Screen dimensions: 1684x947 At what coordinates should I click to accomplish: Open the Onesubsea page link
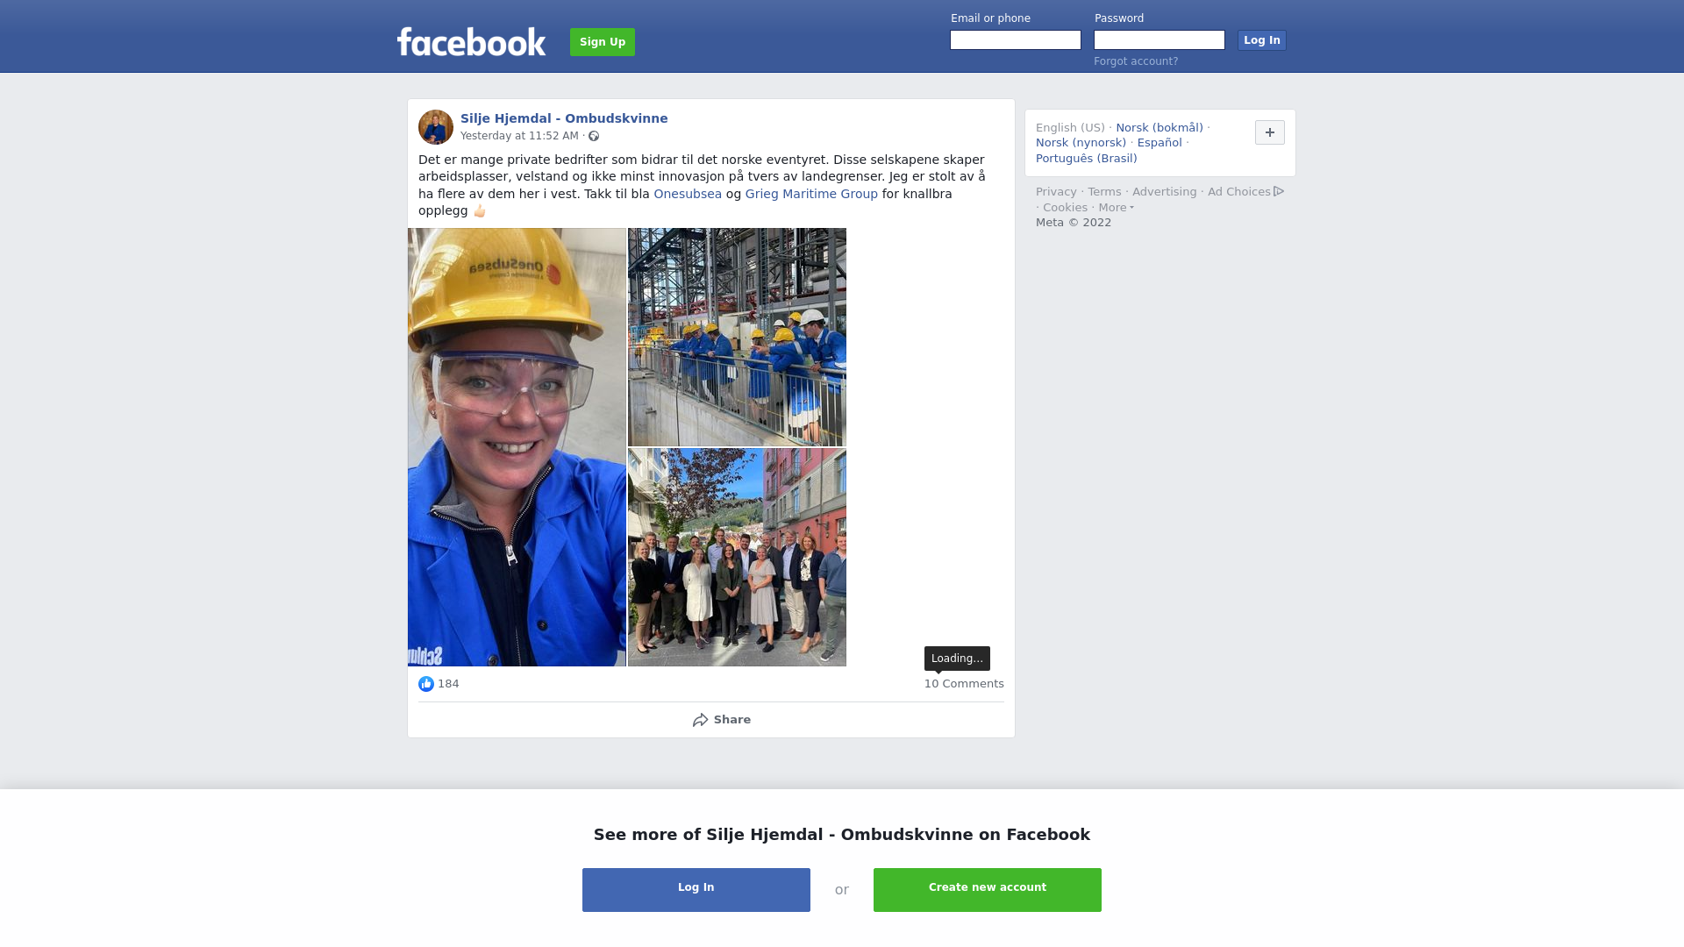tap(688, 194)
